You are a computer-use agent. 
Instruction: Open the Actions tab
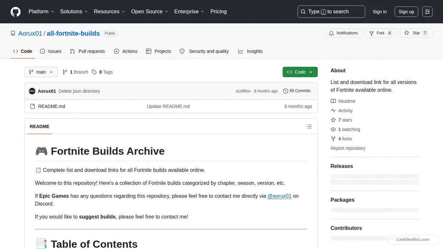126,51
